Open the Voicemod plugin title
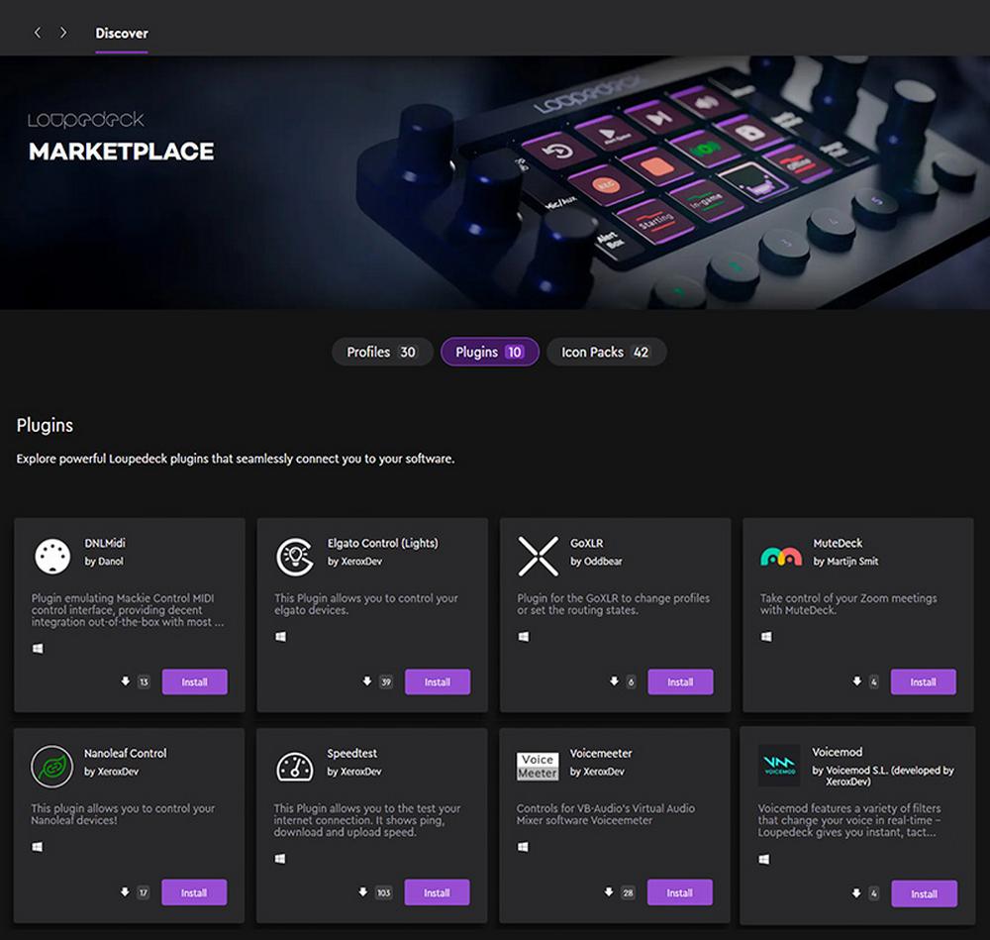Image resolution: width=990 pixels, height=940 pixels. [x=837, y=752]
